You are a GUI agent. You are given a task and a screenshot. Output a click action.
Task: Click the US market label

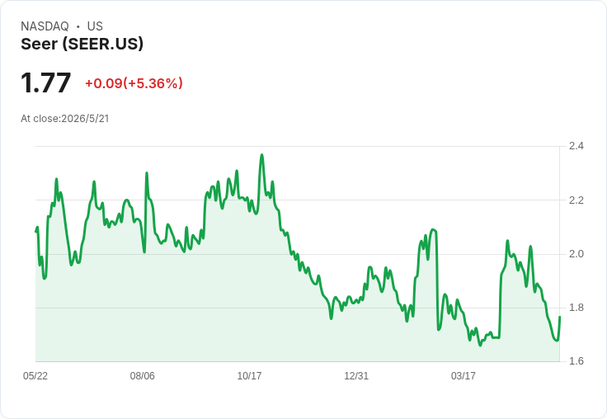point(95,26)
